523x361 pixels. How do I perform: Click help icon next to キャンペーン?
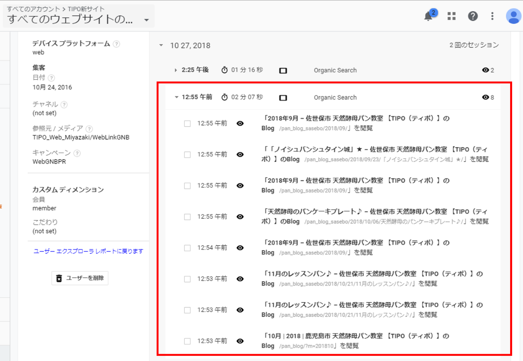77,153
